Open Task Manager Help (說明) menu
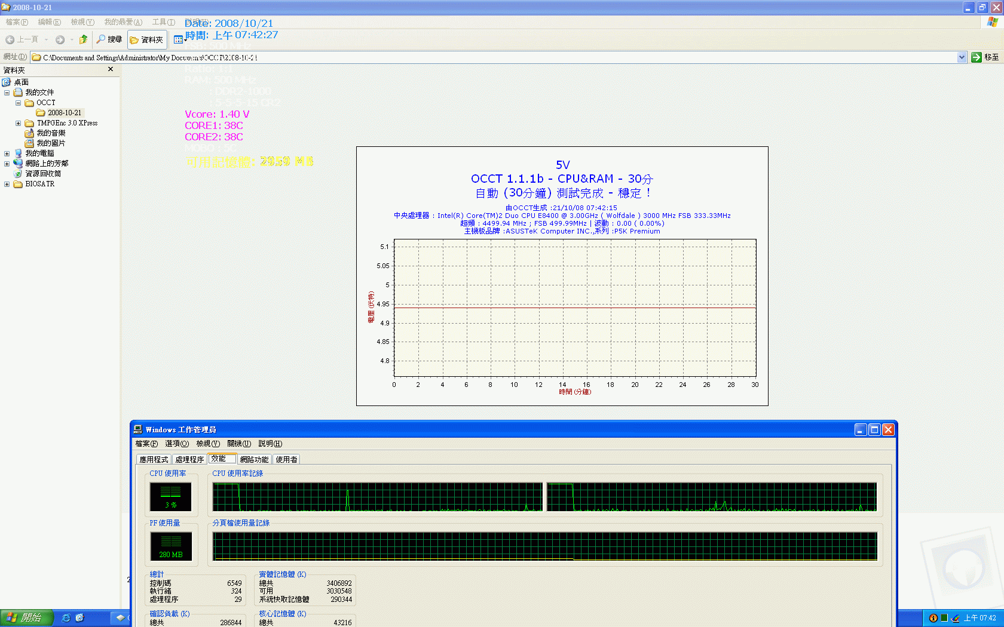The width and height of the screenshot is (1004, 627). tap(270, 444)
